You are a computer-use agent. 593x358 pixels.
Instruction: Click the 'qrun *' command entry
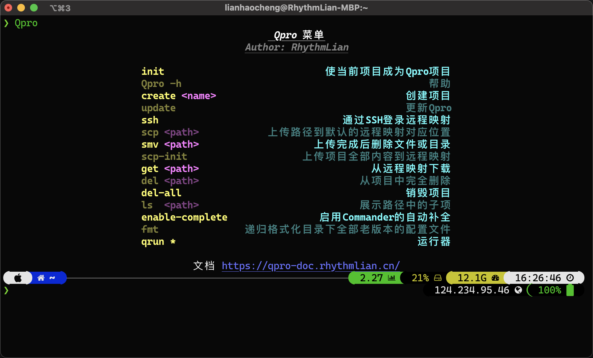[158, 241]
